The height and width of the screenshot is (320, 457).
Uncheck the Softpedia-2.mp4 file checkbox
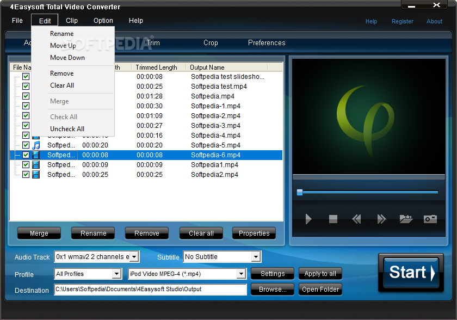[x=26, y=116]
